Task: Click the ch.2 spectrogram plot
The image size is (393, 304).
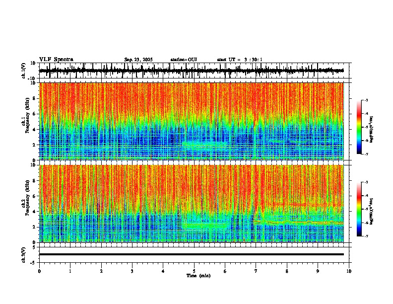Action: pos(192,204)
